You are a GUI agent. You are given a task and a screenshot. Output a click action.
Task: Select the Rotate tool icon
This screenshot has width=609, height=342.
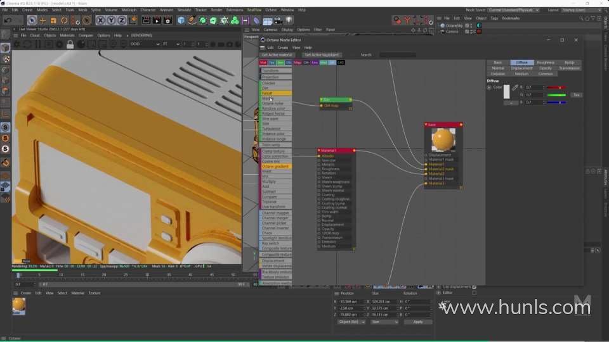(65, 20)
